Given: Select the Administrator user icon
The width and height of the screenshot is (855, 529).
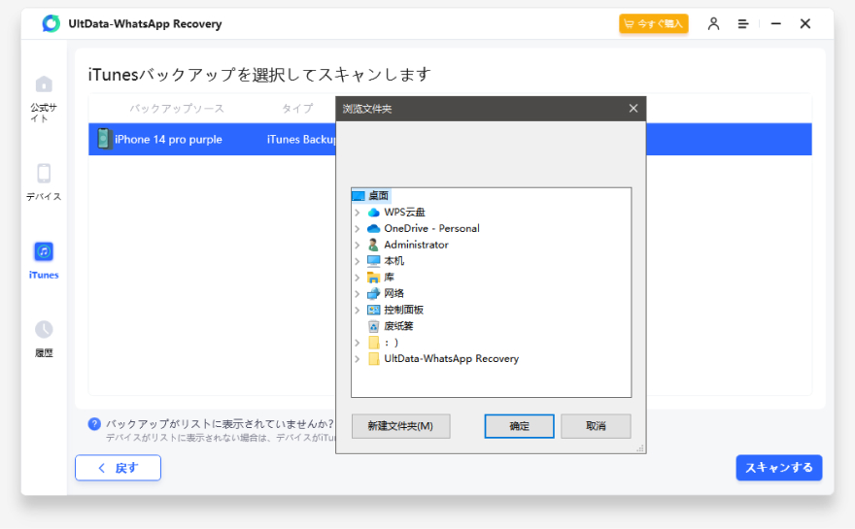Looking at the screenshot, I should (x=373, y=245).
